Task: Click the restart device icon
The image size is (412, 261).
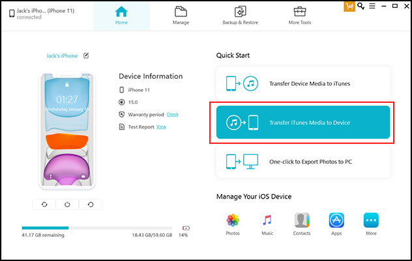Action: click(x=91, y=204)
